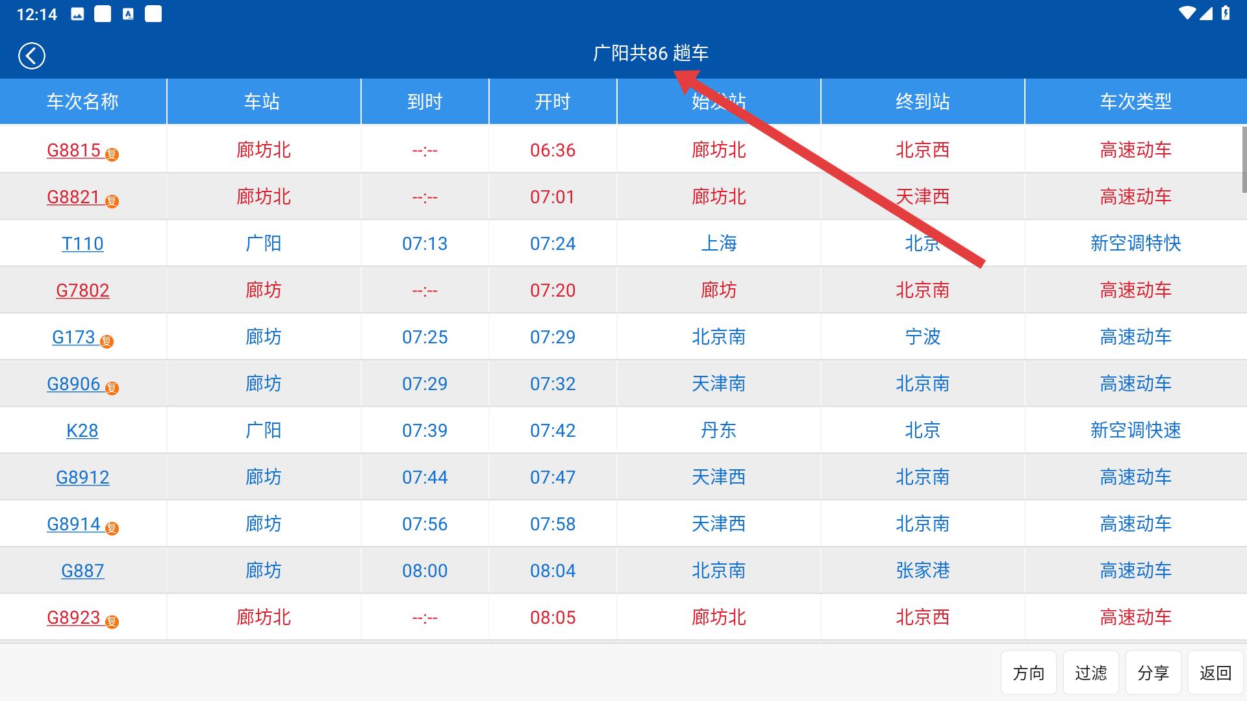This screenshot has height=701, width=1247.
Task: Tap the Wi-Fi signal icon
Action: click(1187, 14)
